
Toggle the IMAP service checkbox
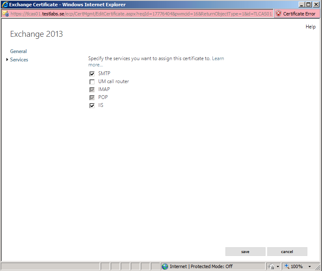(92, 90)
